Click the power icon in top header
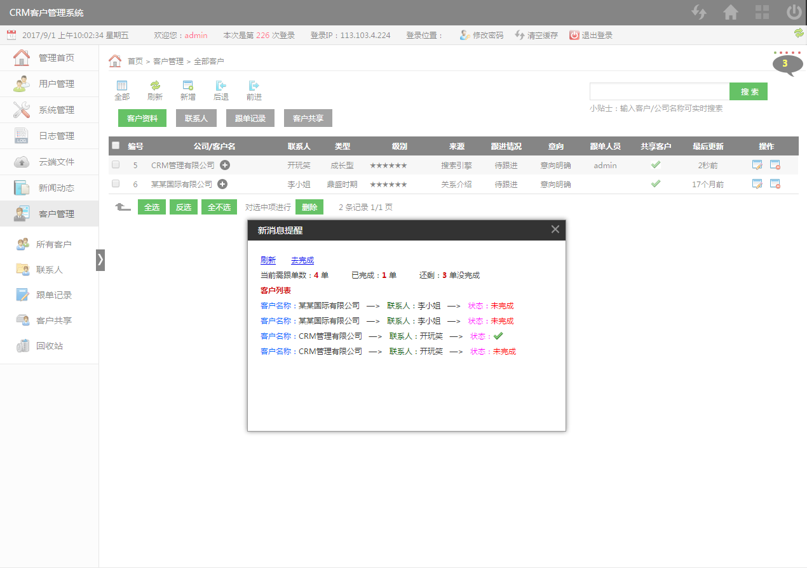This screenshot has width=807, height=568. [x=794, y=13]
